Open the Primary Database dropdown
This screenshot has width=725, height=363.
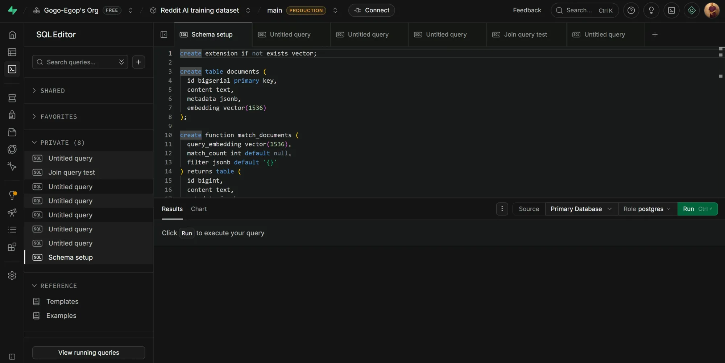pyautogui.click(x=581, y=209)
